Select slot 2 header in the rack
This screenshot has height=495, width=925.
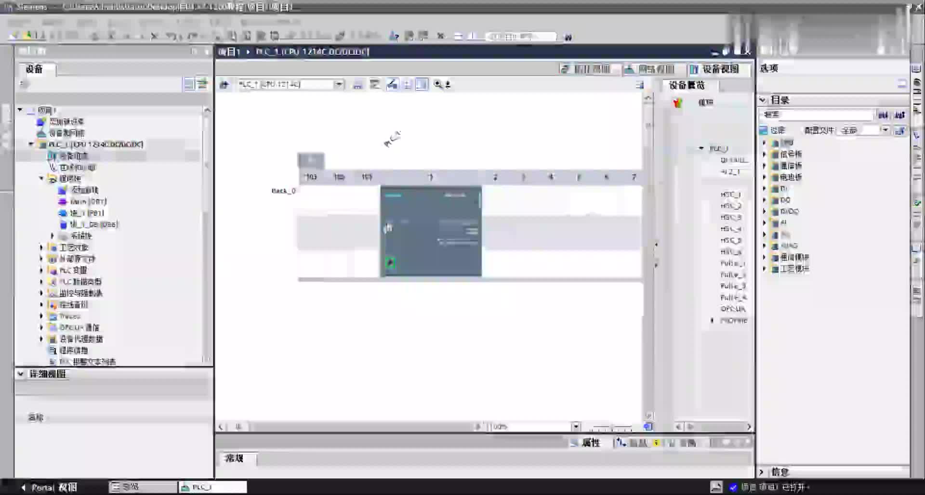pyautogui.click(x=495, y=177)
